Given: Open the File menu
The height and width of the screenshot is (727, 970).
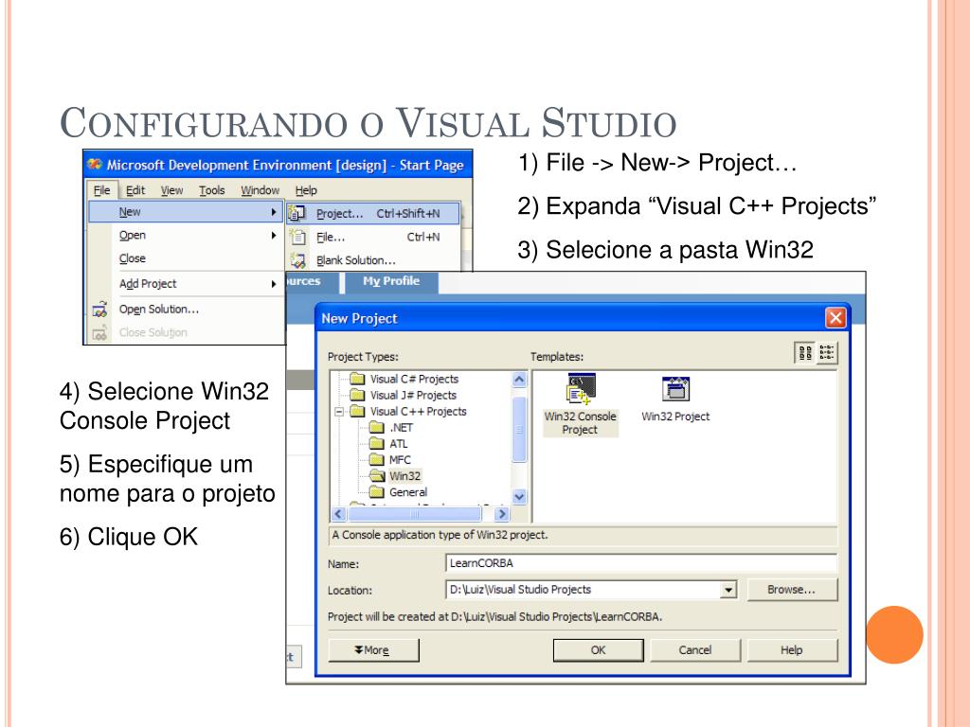Looking at the screenshot, I should pyautogui.click(x=101, y=190).
